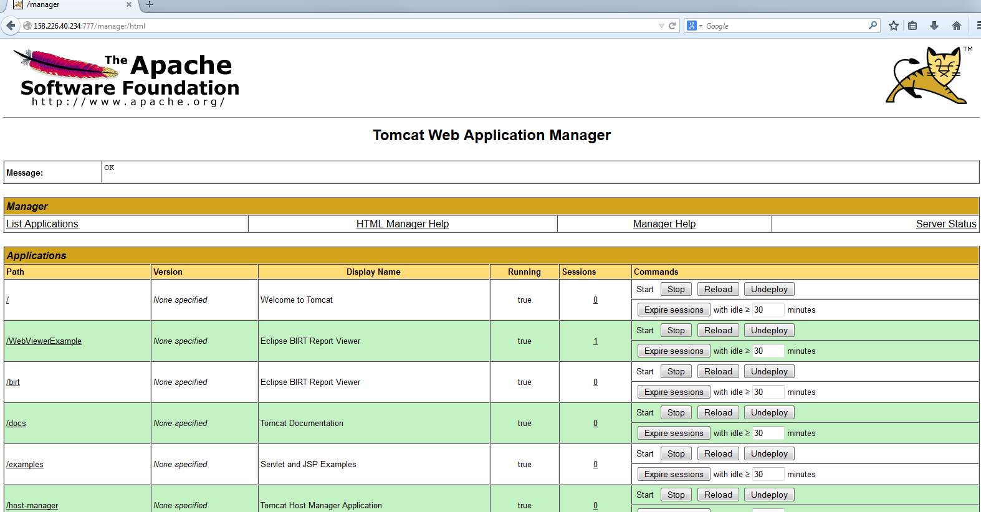Bookmark this page with the star icon
This screenshot has width=981, height=512.
894,26
